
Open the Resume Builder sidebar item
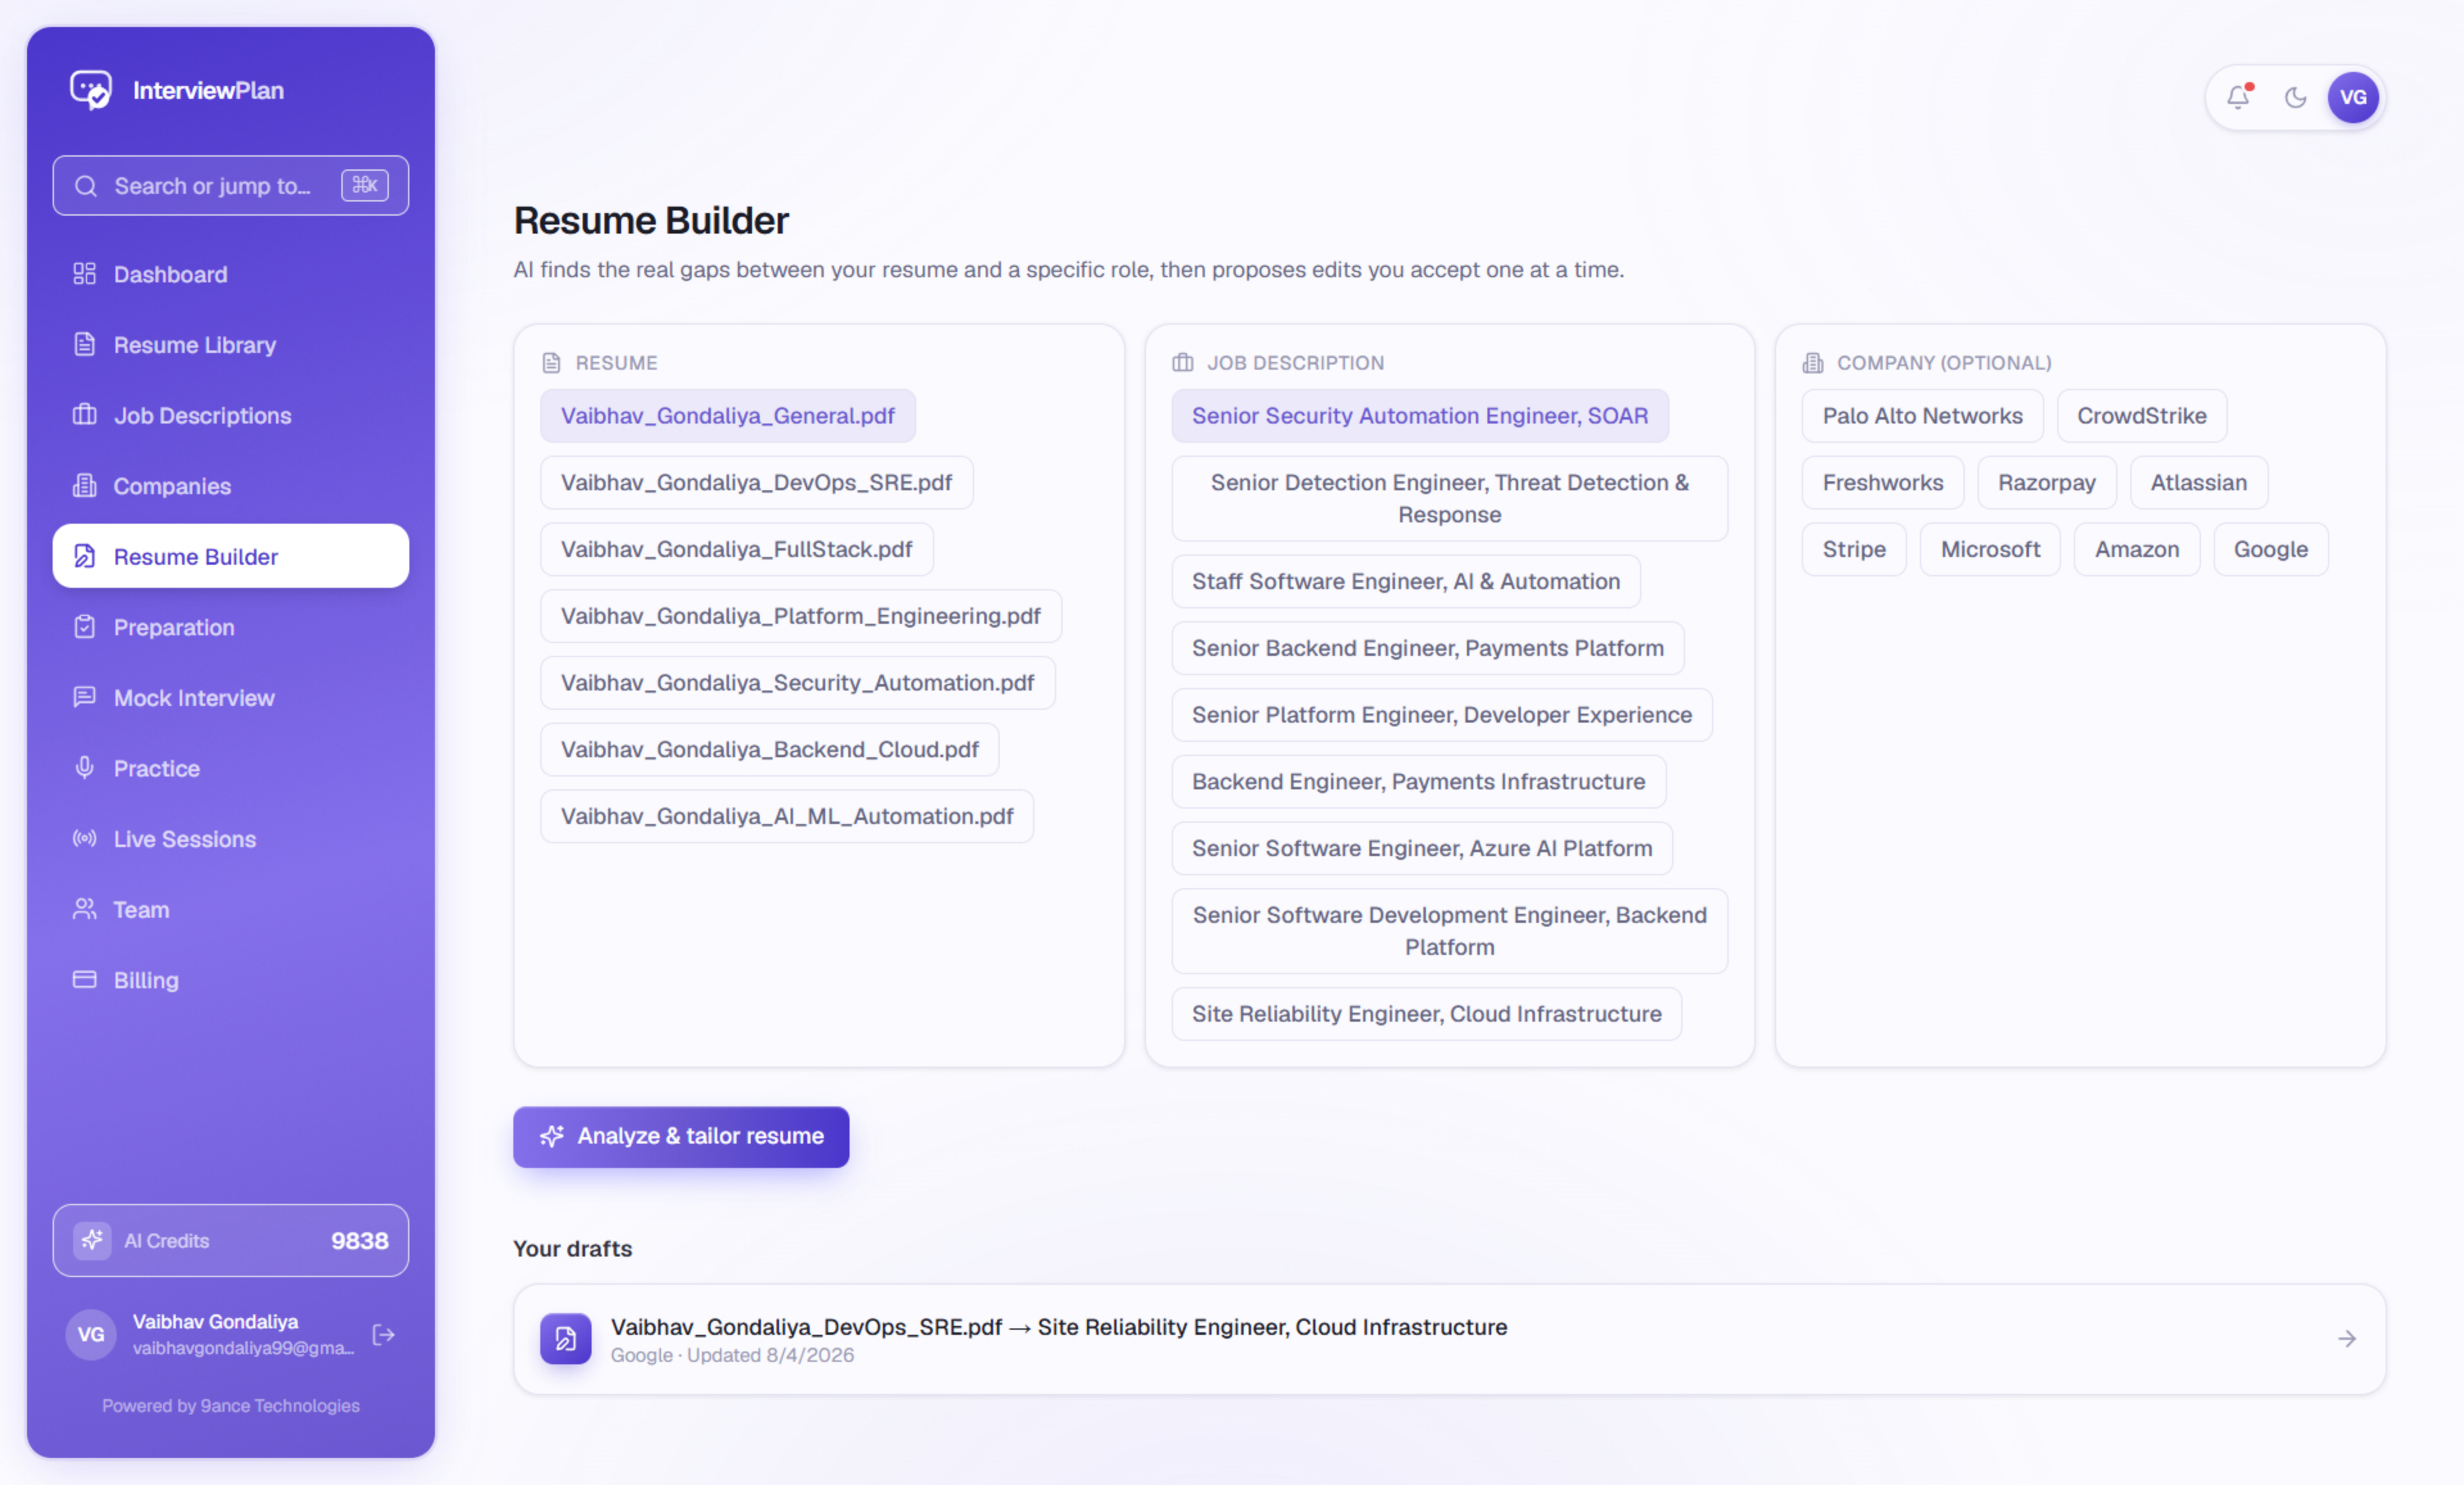(x=230, y=556)
